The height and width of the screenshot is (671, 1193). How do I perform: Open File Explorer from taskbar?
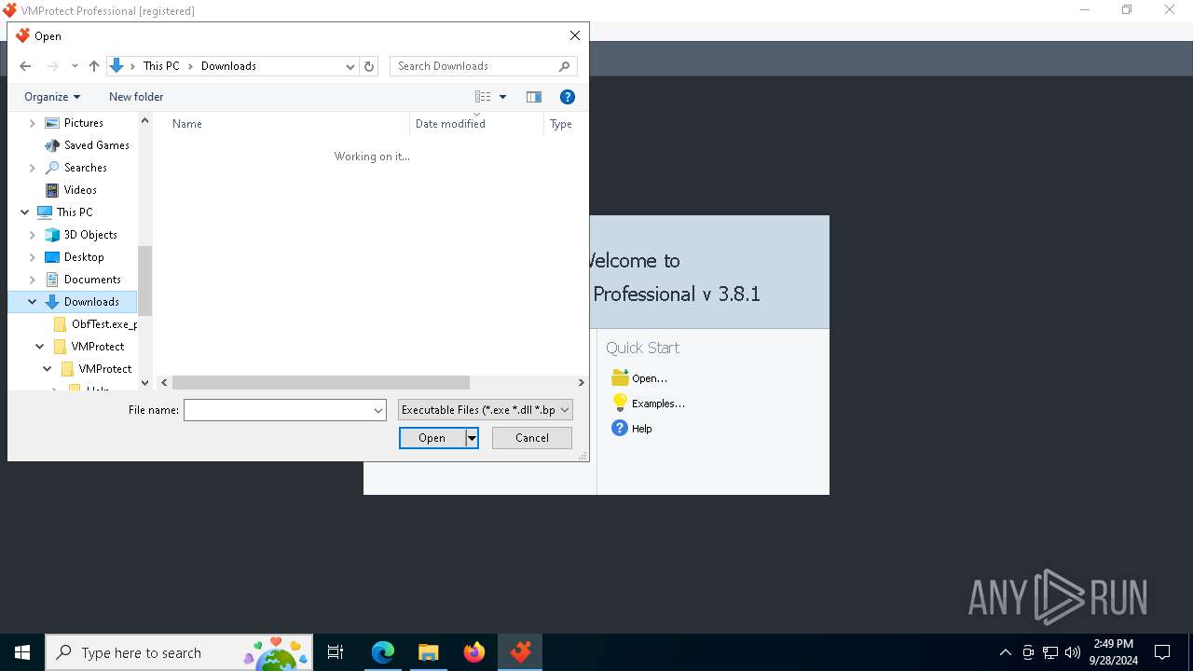(429, 652)
